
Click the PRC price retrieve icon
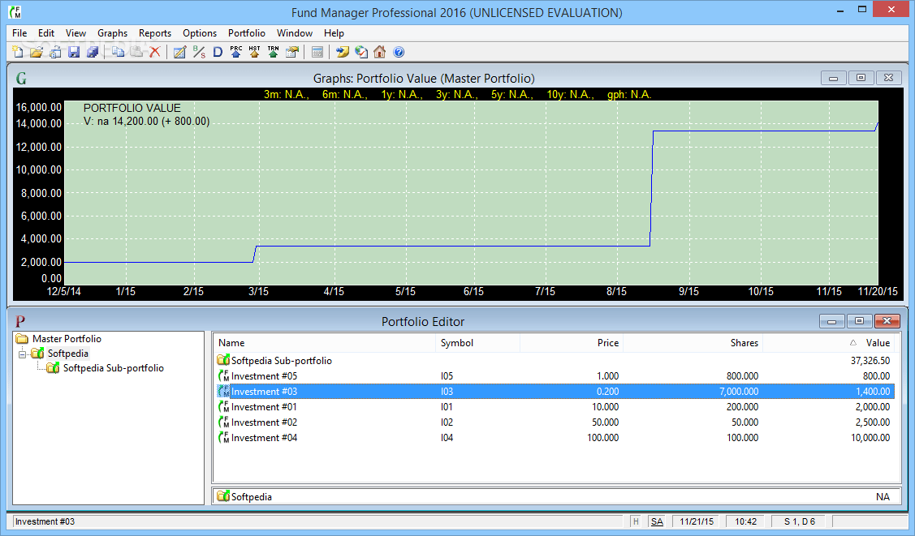coord(235,53)
